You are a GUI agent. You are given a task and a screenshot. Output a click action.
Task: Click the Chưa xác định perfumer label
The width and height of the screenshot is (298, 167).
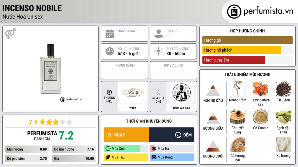point(182,108)
